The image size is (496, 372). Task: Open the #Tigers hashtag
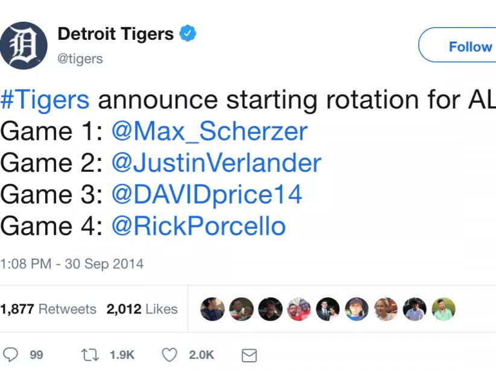pos(45,100)
